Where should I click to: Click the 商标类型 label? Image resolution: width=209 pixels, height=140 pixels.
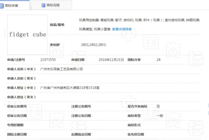[x=134, y=116]
